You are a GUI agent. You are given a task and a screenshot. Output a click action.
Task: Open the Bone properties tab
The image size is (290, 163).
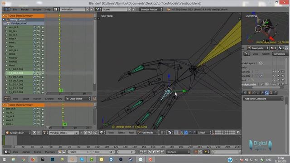point(262,92)
